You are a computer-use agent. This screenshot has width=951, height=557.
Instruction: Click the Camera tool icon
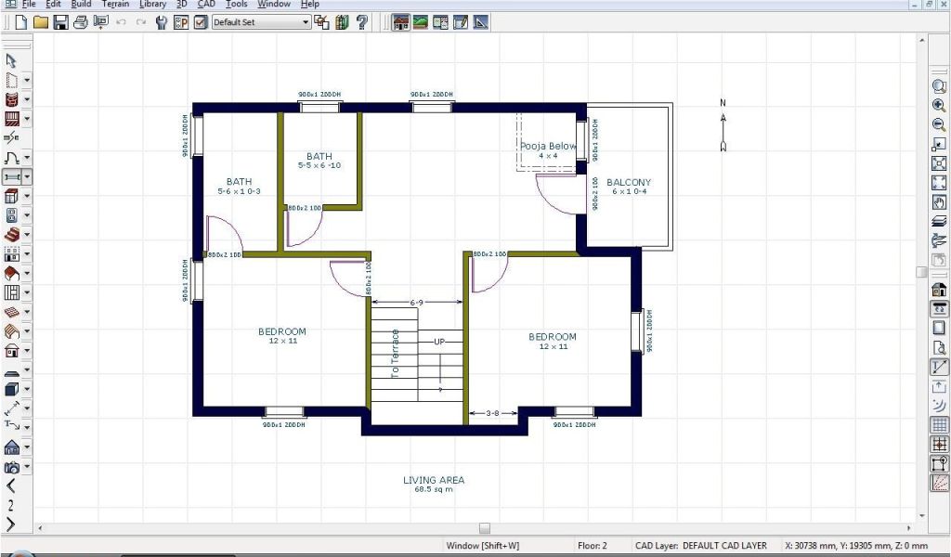coord(12,467)
